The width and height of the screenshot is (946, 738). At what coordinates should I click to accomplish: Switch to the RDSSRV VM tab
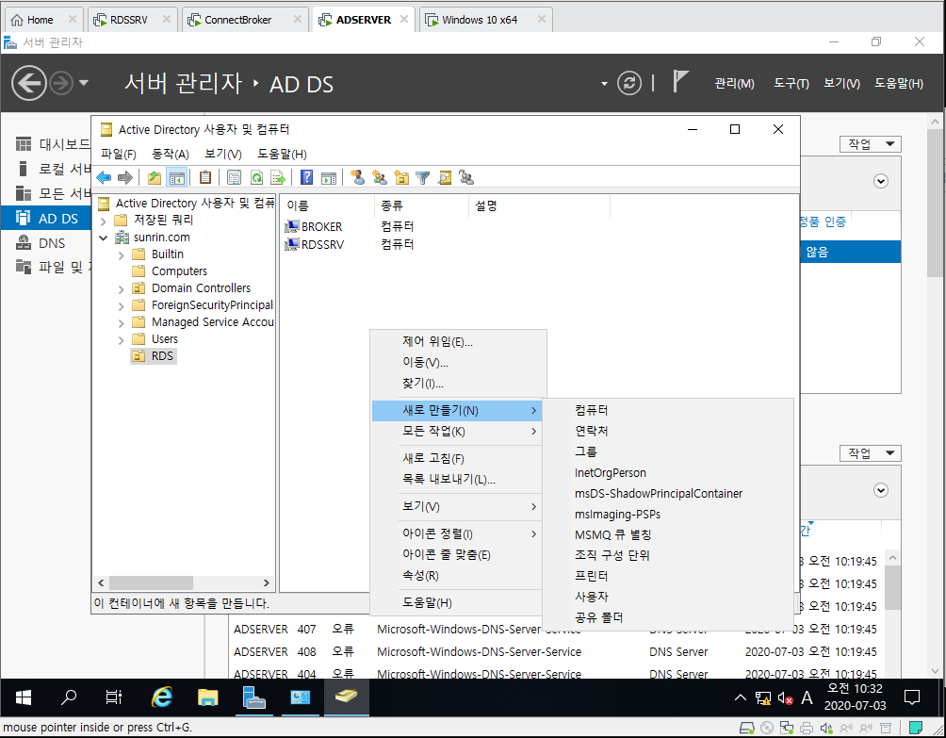click(132, 20)
